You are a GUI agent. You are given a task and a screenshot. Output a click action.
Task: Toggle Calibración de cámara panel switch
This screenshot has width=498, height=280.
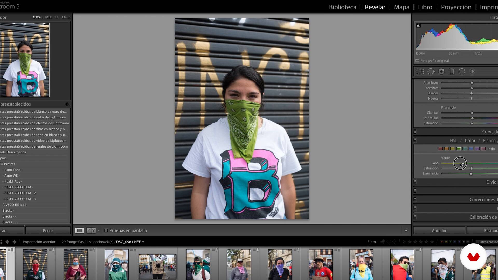point(415,217)
